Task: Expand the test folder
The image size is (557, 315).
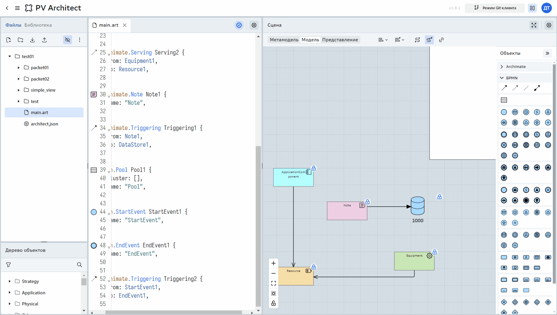Action: (19, 101)
